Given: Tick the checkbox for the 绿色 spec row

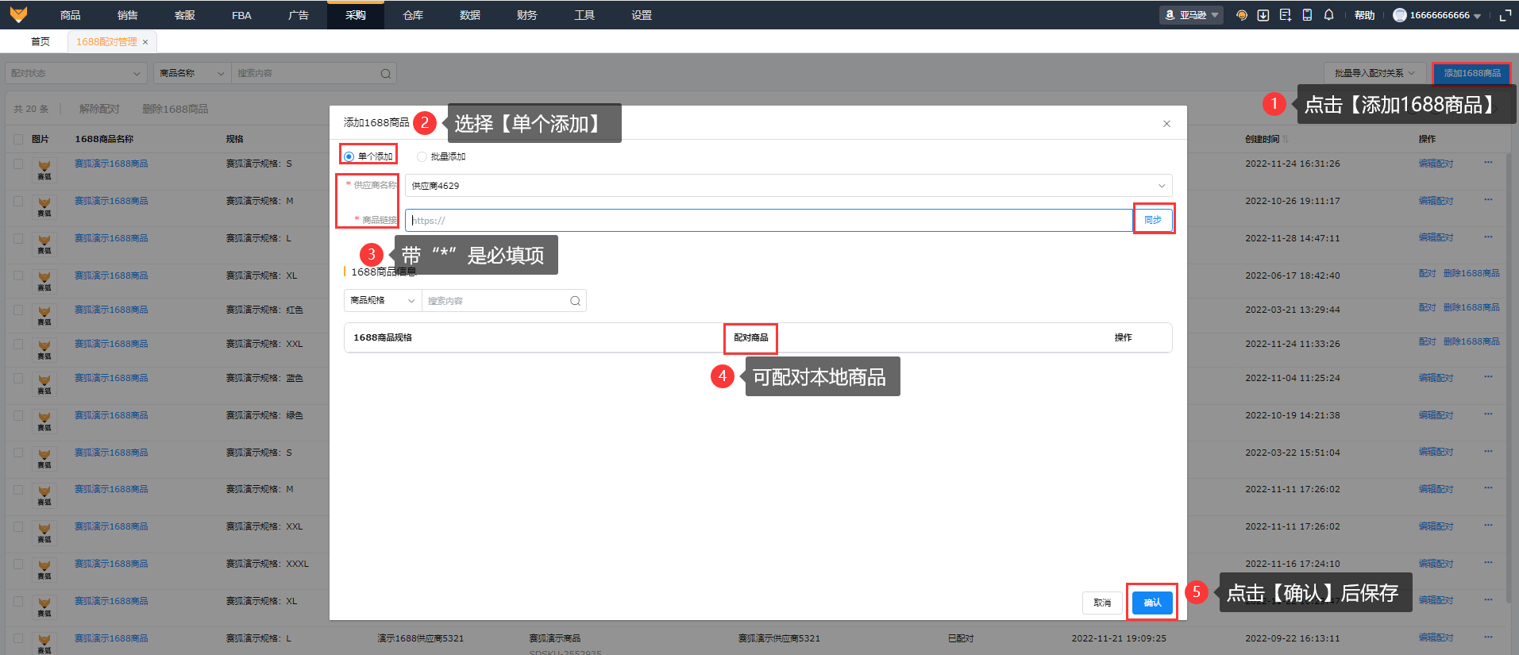Looking at the screenshot, I should [x=18, y=415].
